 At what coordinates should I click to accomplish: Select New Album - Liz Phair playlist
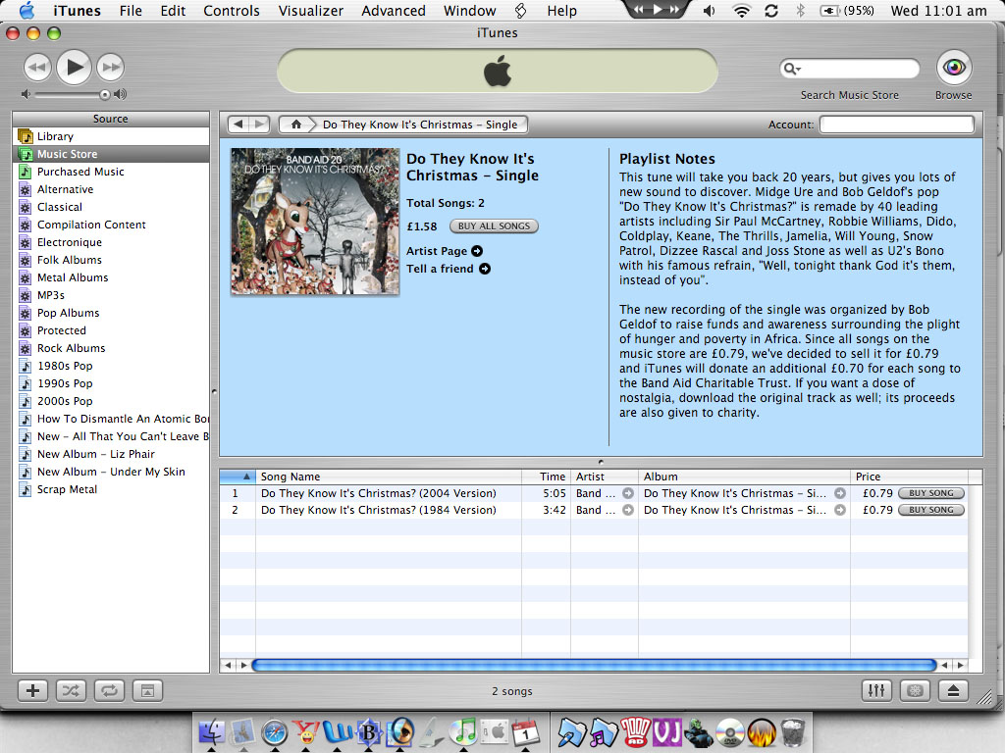point(112,454)
